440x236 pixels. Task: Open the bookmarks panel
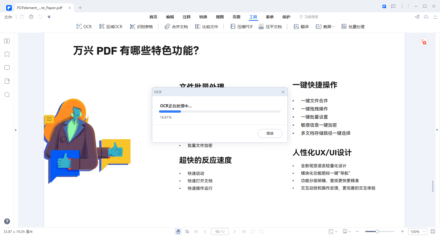pos(7,54)
